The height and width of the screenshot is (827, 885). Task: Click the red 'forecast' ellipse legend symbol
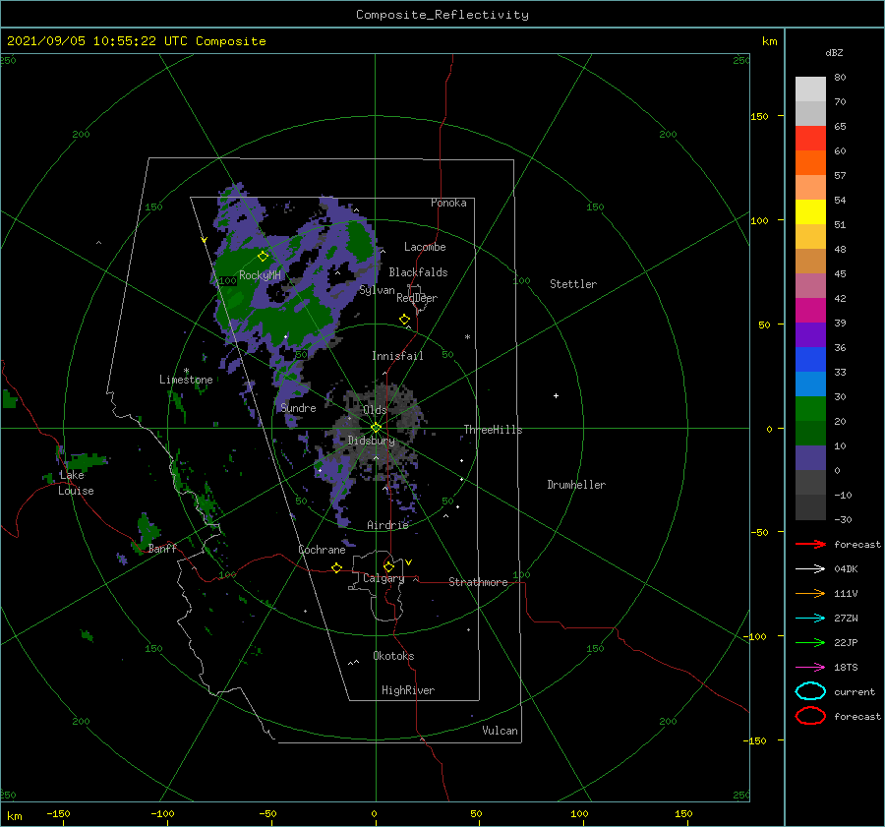[810, 715]
